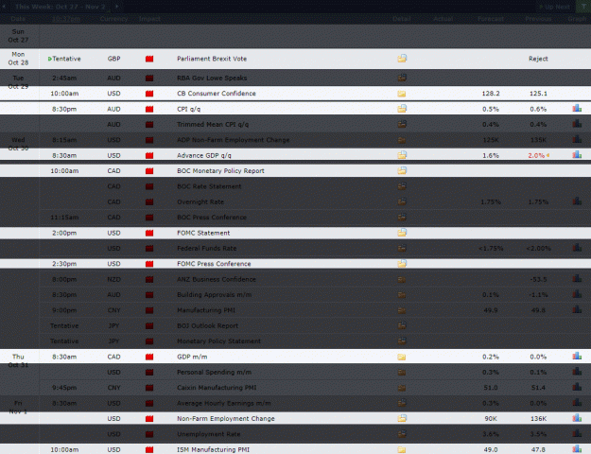Expand detail for BOC Rate Statement
591x454 pixels.
[x=402, y=186]
